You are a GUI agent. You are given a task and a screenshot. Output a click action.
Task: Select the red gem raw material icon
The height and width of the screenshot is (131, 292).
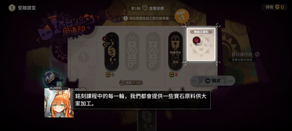point(196,40)
